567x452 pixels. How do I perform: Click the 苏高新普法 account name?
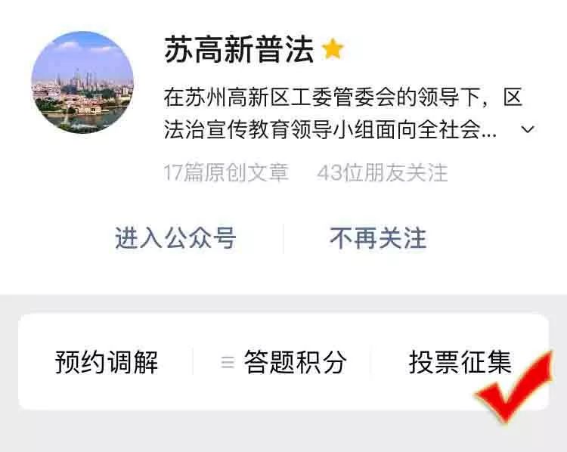pyautogui.click(x=239, y=50)
